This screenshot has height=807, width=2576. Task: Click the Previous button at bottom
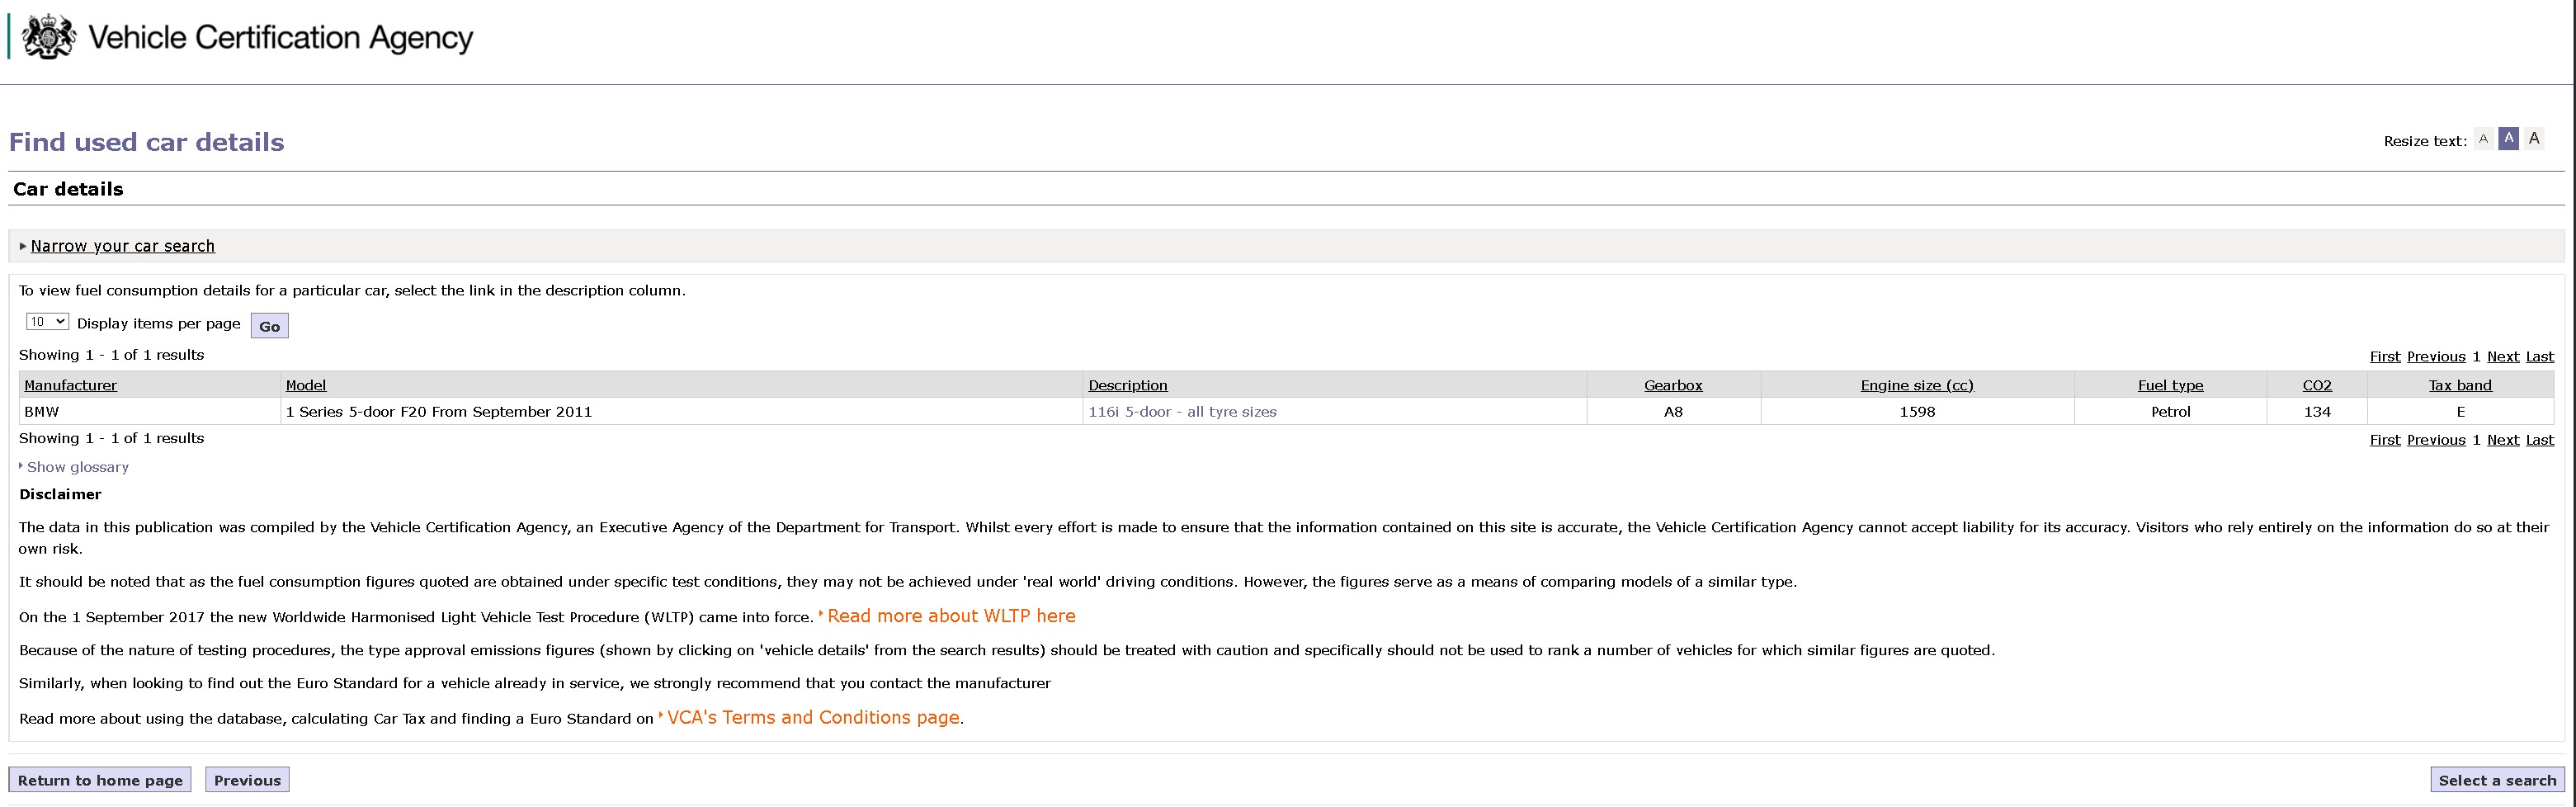click(x=247, y=780)
